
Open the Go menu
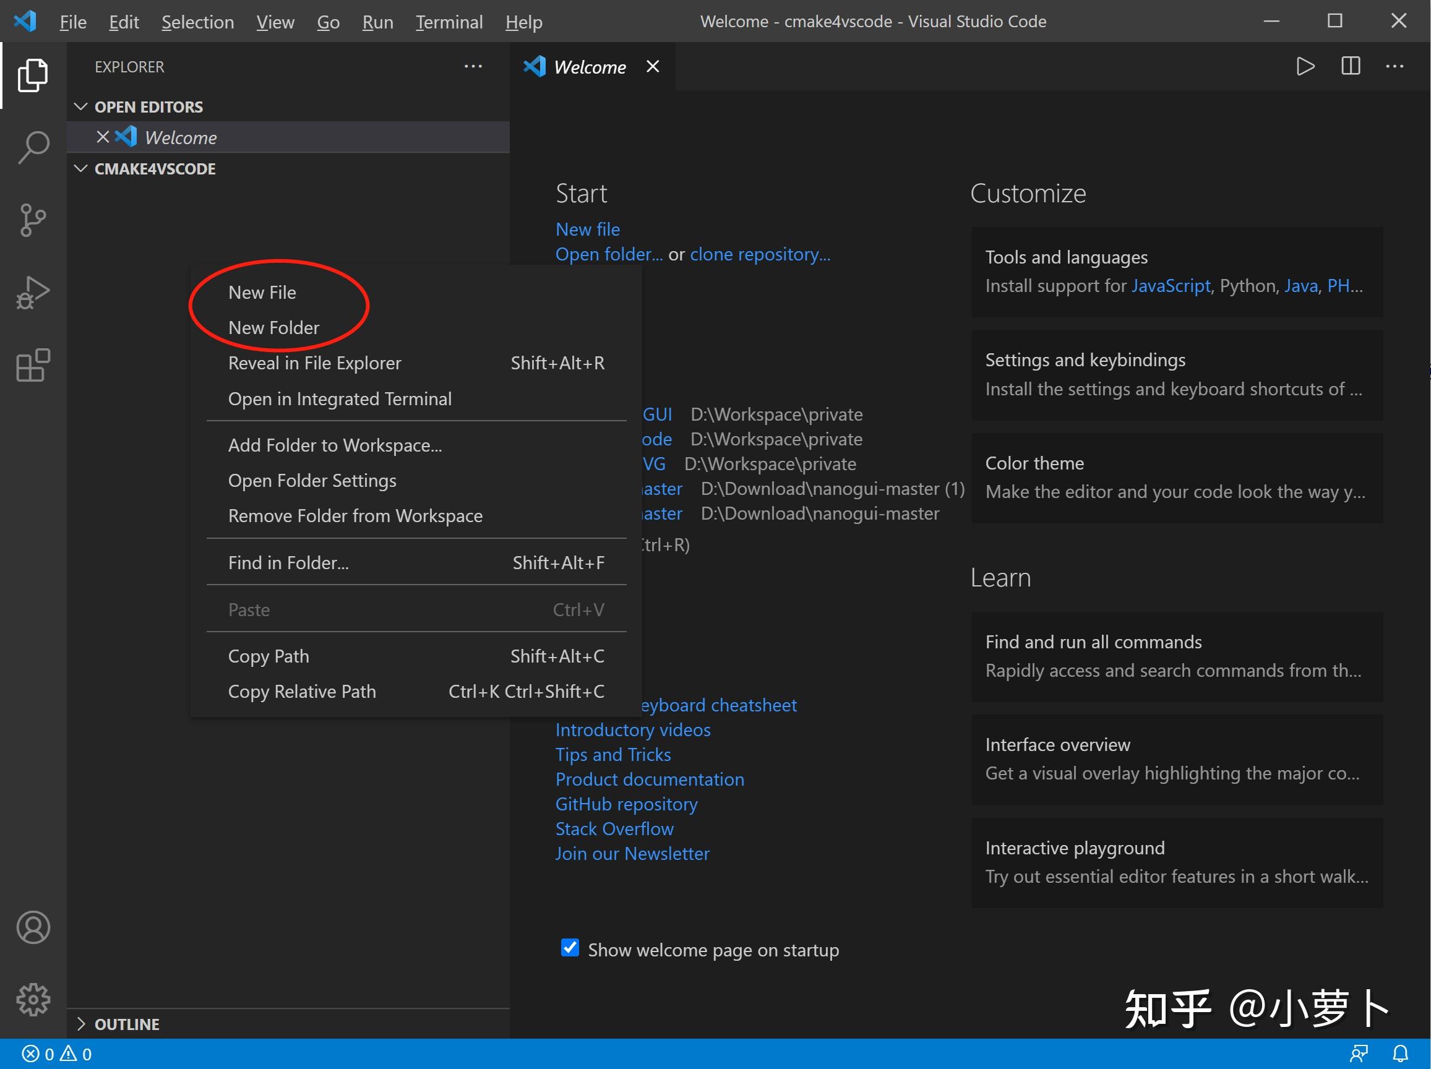point(329,22)
